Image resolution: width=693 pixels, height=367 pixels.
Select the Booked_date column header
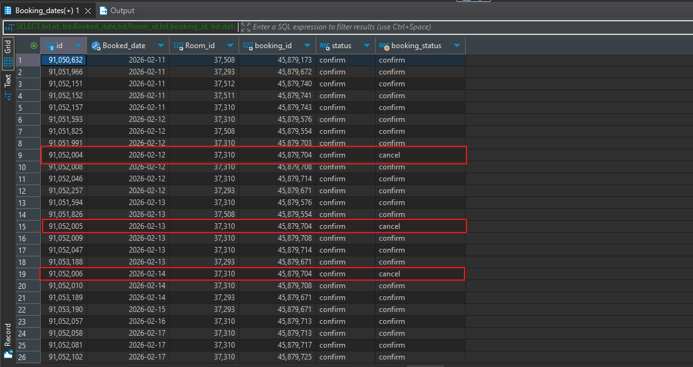[128, 46]
